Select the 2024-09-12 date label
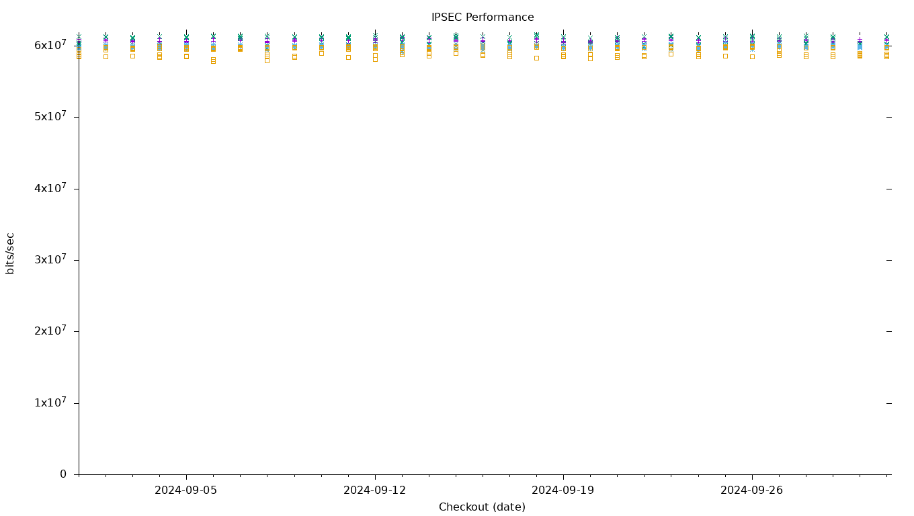This screenshot has width=914, height=516. (375, 490)
